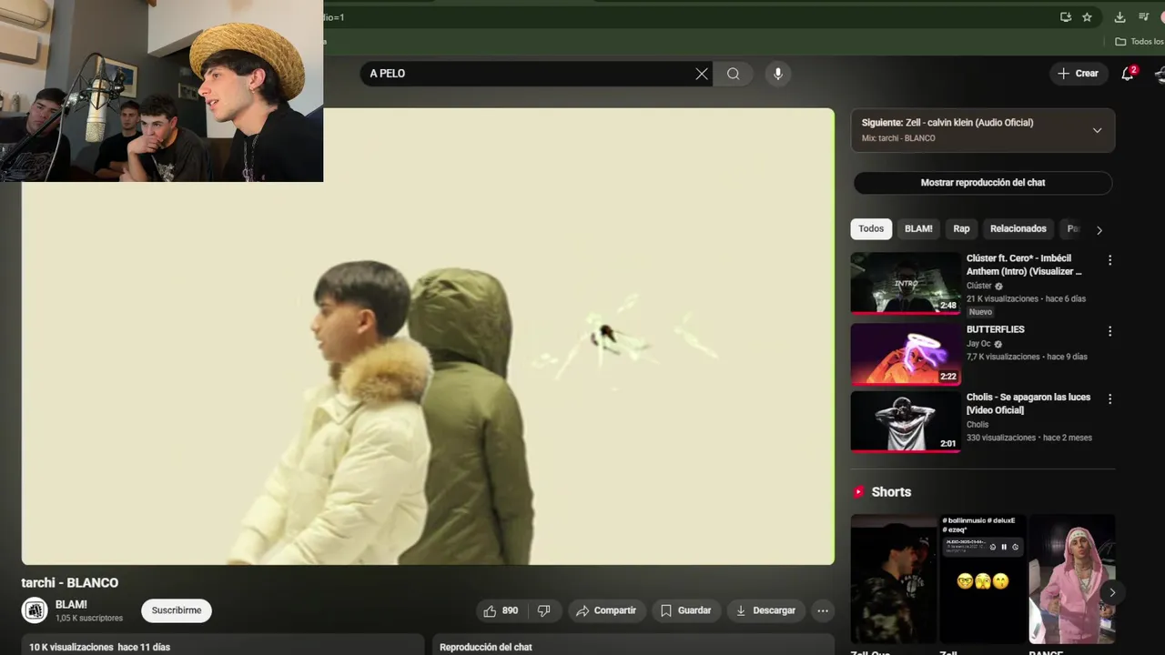
Task: Advance the Shorts carousel with the arrow
Action: coord(1111,592)
